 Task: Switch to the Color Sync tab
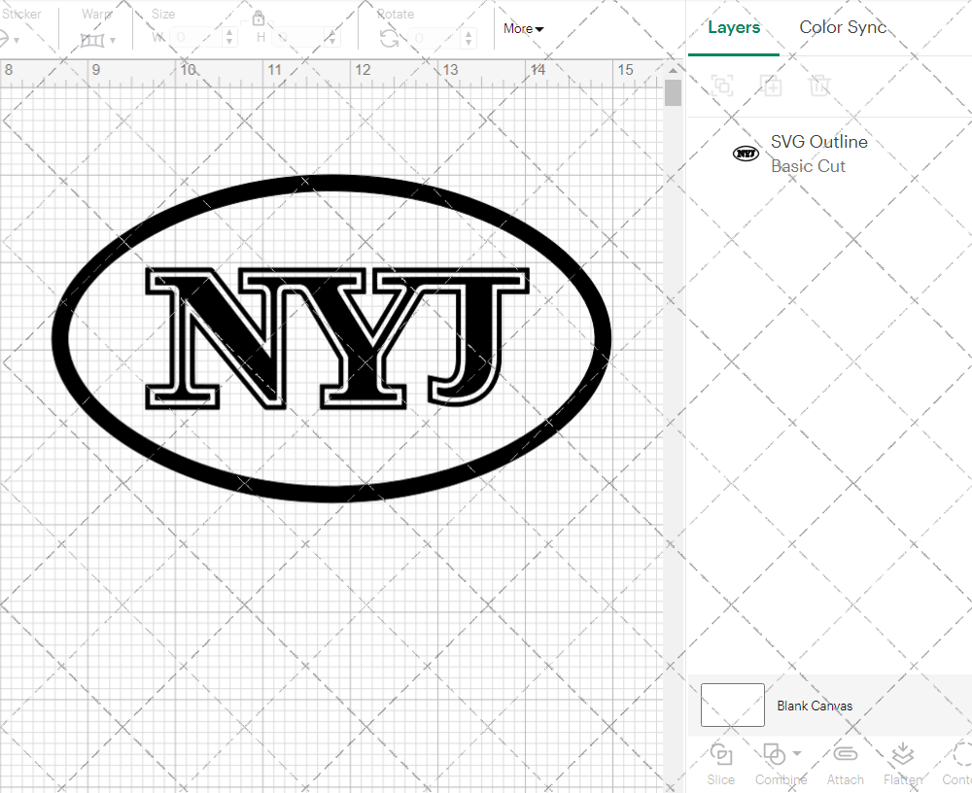pos(843,27)
